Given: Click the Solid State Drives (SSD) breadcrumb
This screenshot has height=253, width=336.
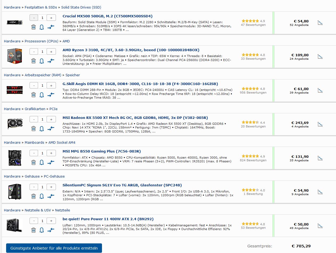Looking at the screenshot, I should click(81, 7).
